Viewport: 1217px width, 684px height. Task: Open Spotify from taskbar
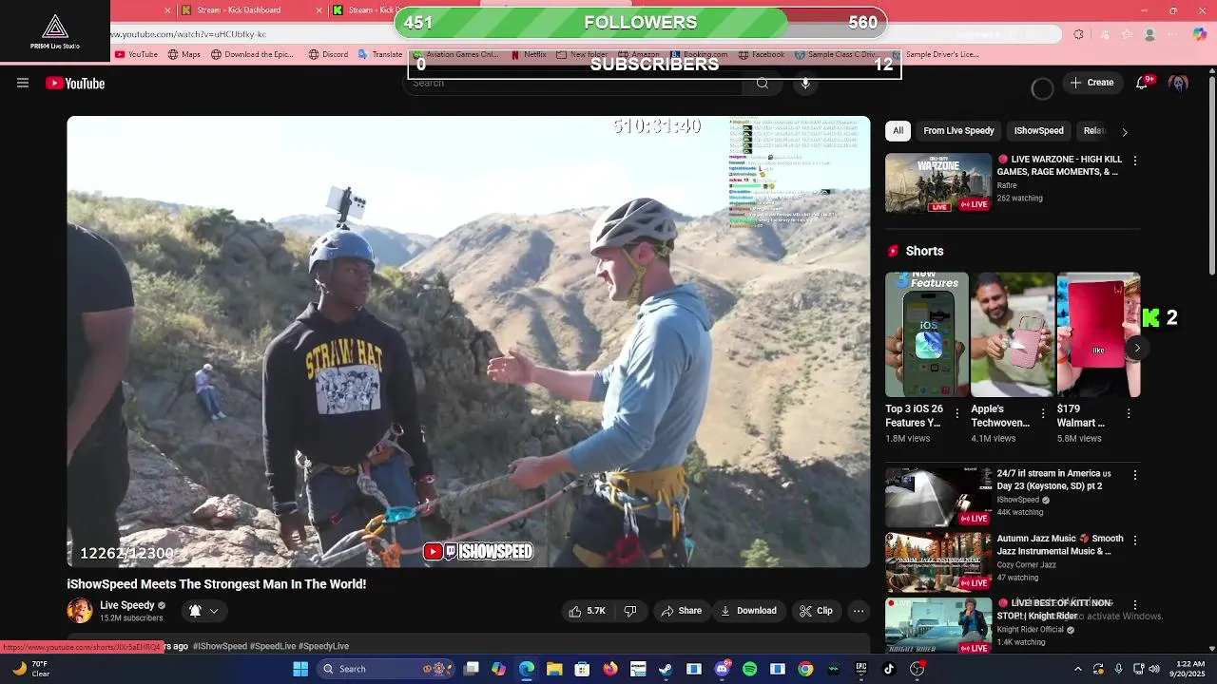[x=749, y=669]
